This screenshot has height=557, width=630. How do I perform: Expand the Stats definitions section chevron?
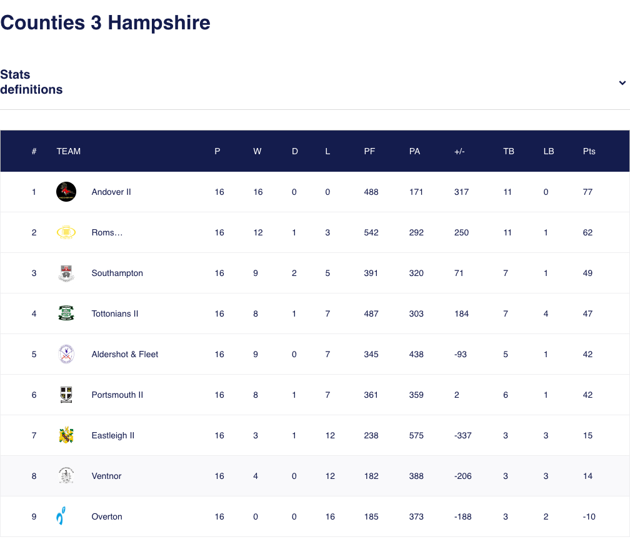pos(622,82)
